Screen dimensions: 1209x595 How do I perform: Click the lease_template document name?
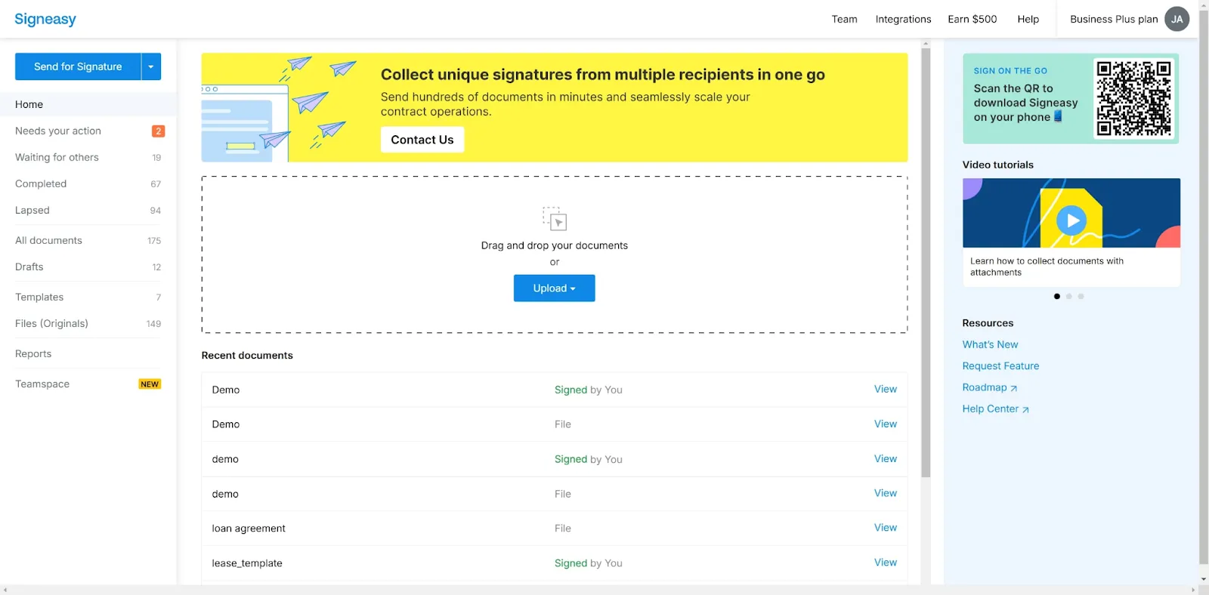247,563
